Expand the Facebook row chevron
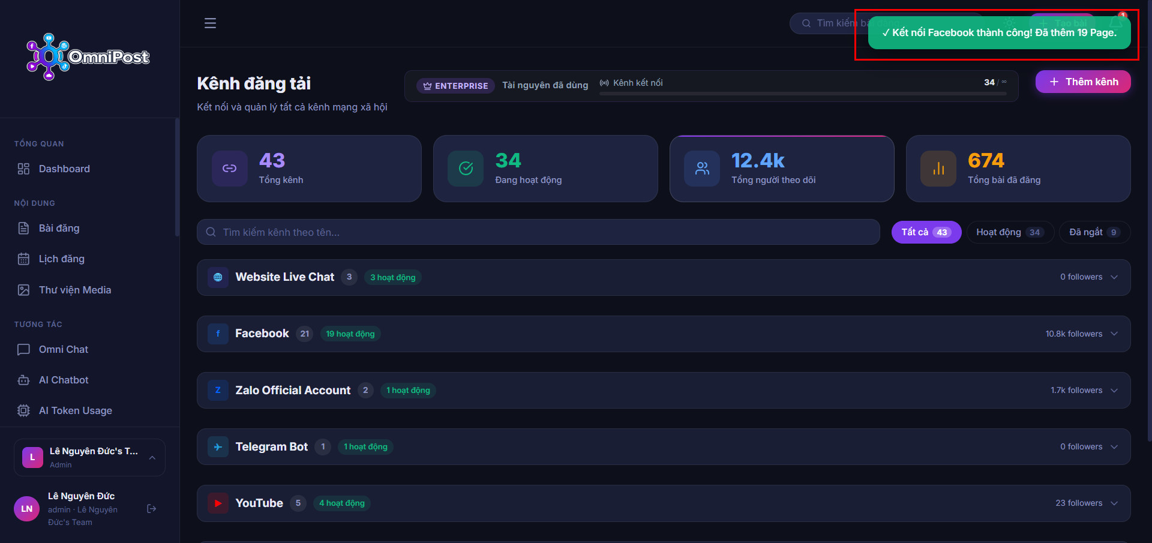Image resolution: width=1152 pixels, height=543 pixels. pos(1114,334)
